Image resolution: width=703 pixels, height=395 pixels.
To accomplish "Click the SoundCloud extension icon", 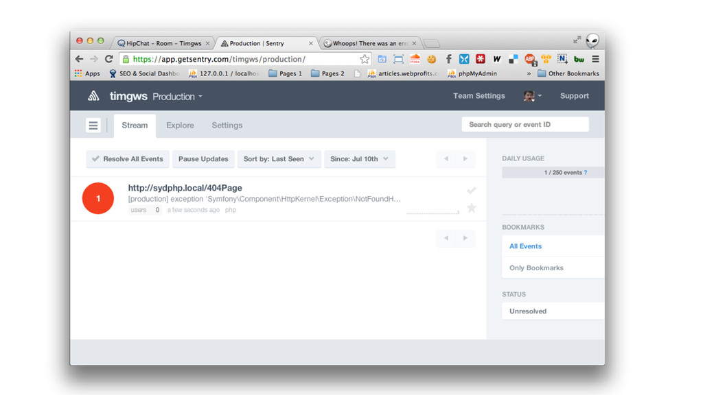I will pyautogui.click(x=415, y=59).
